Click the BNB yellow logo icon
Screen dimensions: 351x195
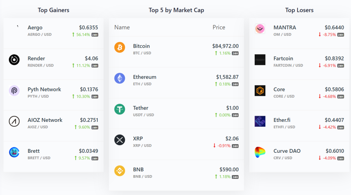[120, 171]
